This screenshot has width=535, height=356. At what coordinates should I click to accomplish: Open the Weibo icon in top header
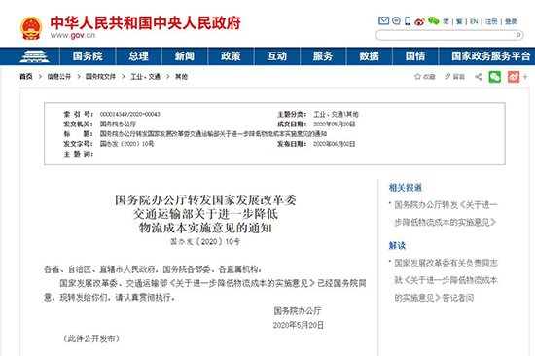[419, 21]
